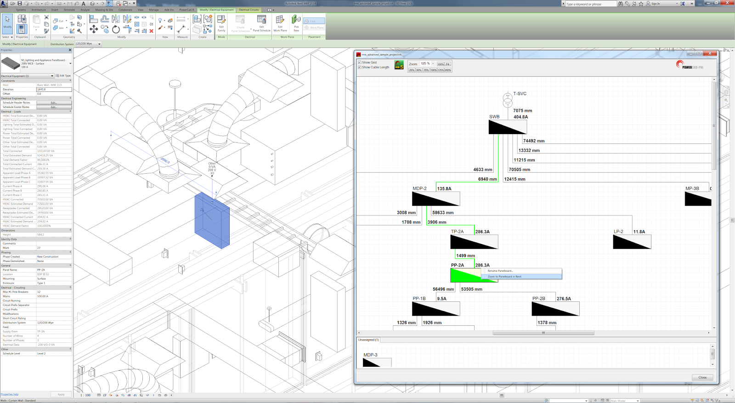Click the Panel Name value PP-2A
The width and height of the screenshot is (735, 403).
tap(54, 270)
